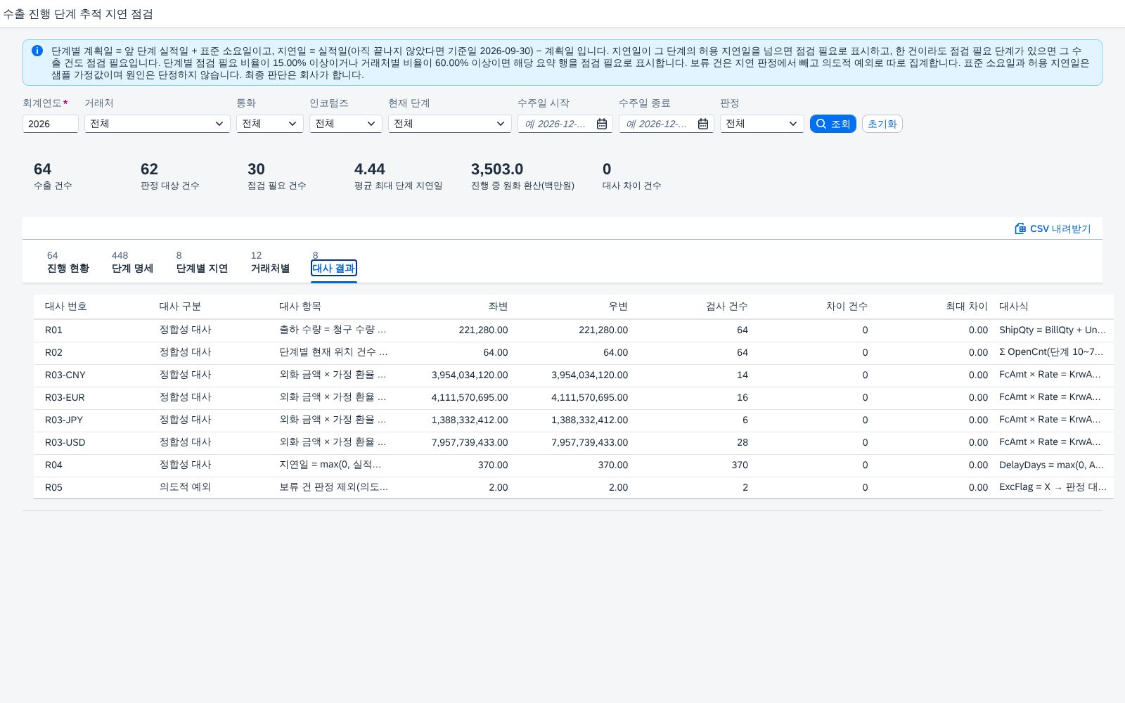Image resolution: width=1125 pixels, height=703 pixels.
Task: Click the 회계연도 input field
Action: [51, 124]
